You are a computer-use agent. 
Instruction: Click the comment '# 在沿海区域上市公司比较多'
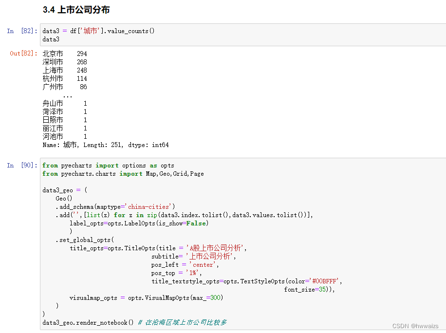[182, 322]
